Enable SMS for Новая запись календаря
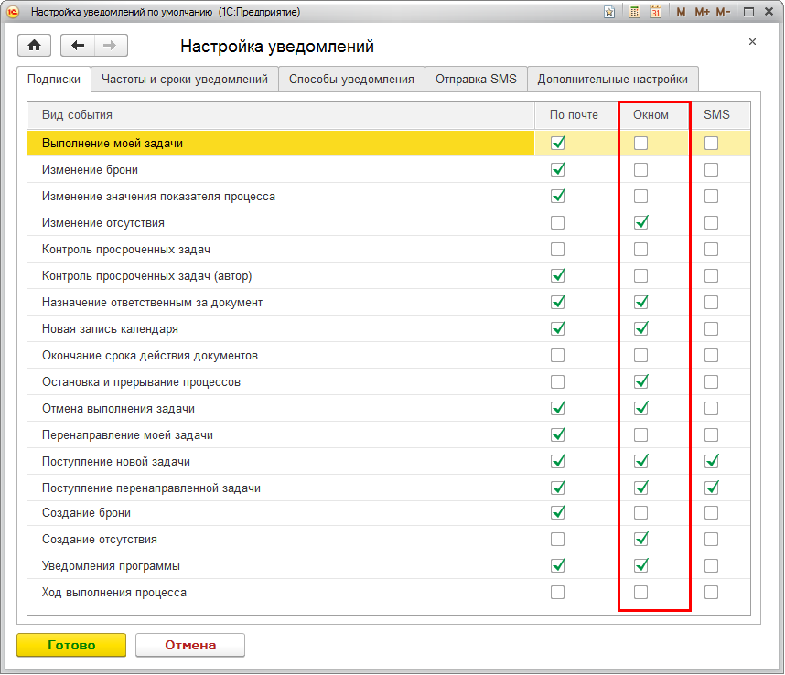The width and height of the screenshot is (785, 675). pyautogui.click(x=711, y=328)
